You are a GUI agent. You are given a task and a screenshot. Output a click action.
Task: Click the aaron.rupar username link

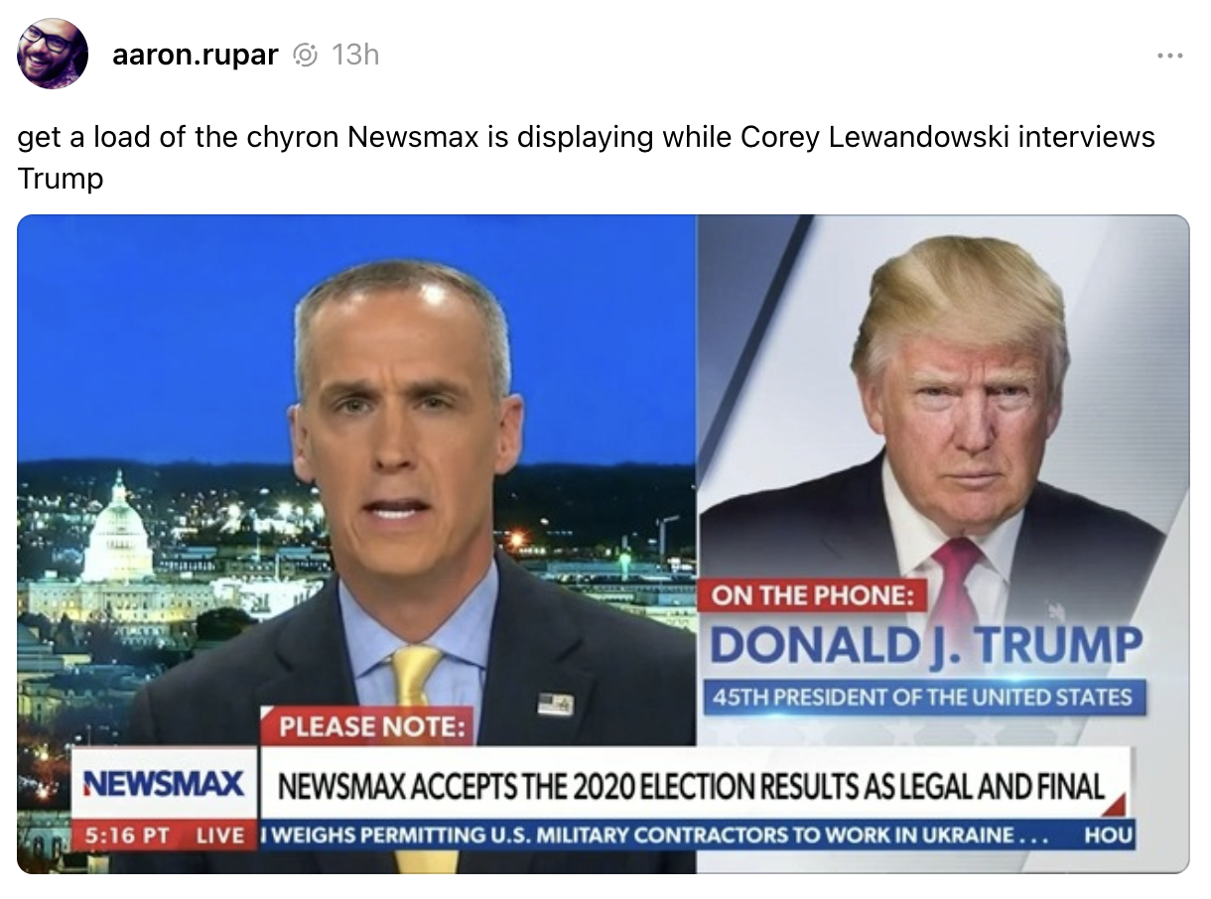[195, 55]
